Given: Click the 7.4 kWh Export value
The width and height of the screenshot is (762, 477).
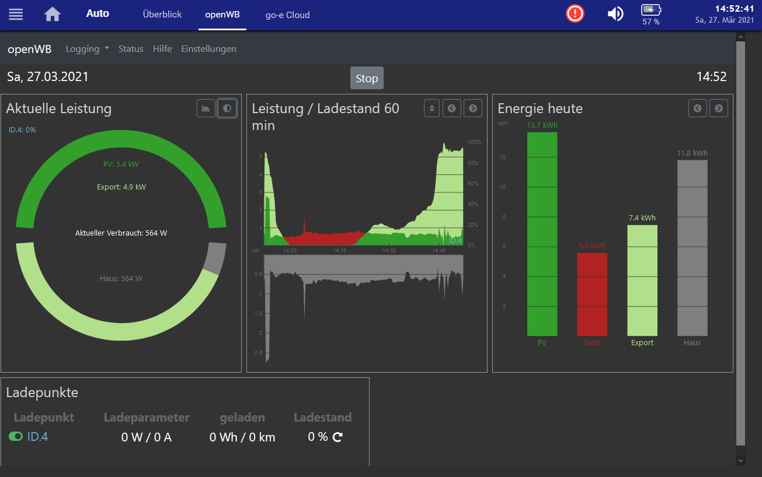Looking at the screenshot, I should pyautogui.click(x=642, y=218).
